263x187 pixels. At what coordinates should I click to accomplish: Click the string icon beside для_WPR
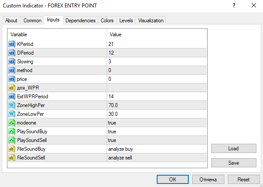click(x=12, y=88)
